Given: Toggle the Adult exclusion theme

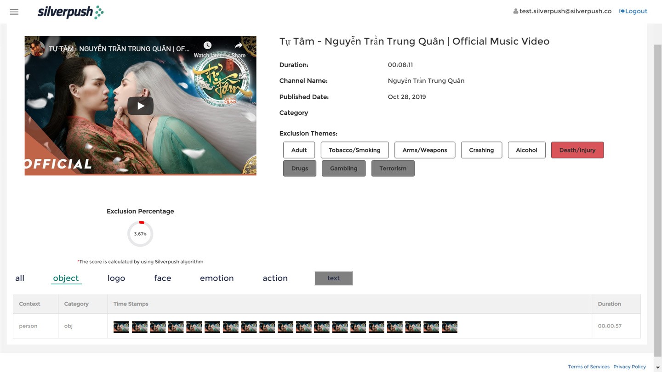Looking at the screenshot, I should (x=299, y=150).
